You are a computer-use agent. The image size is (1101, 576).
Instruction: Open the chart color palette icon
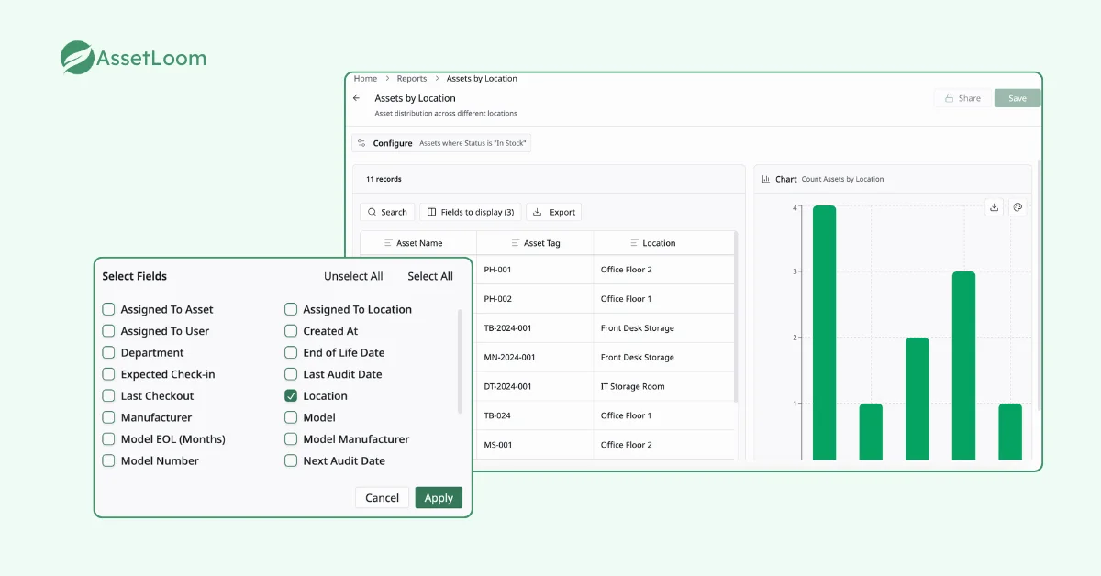coord(1018,208)
